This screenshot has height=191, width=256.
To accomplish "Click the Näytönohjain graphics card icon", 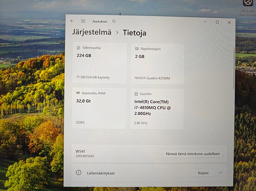I will (137, 49).
